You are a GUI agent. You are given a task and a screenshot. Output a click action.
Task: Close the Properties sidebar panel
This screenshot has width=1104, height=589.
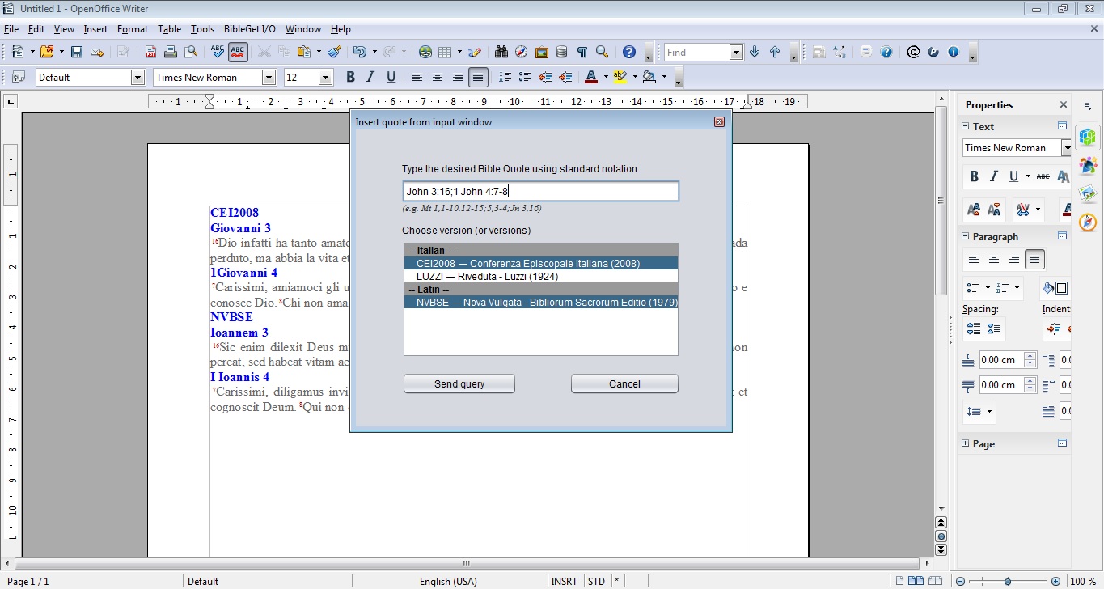click(x=1063, y=104)
